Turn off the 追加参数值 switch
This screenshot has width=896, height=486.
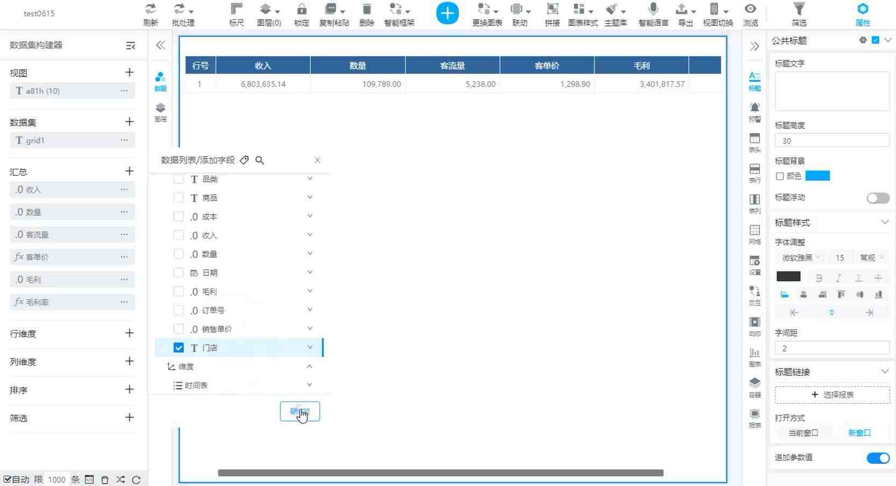(878, 458)
